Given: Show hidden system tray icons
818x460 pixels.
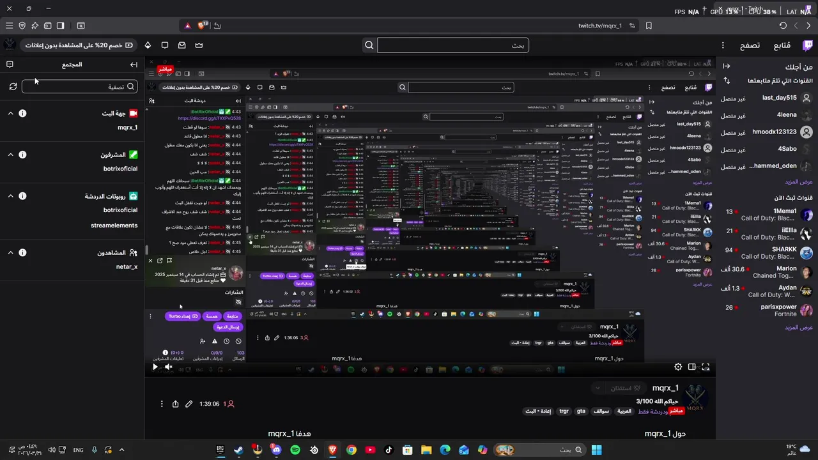Looking at the screenshot, I should point(122,450).
